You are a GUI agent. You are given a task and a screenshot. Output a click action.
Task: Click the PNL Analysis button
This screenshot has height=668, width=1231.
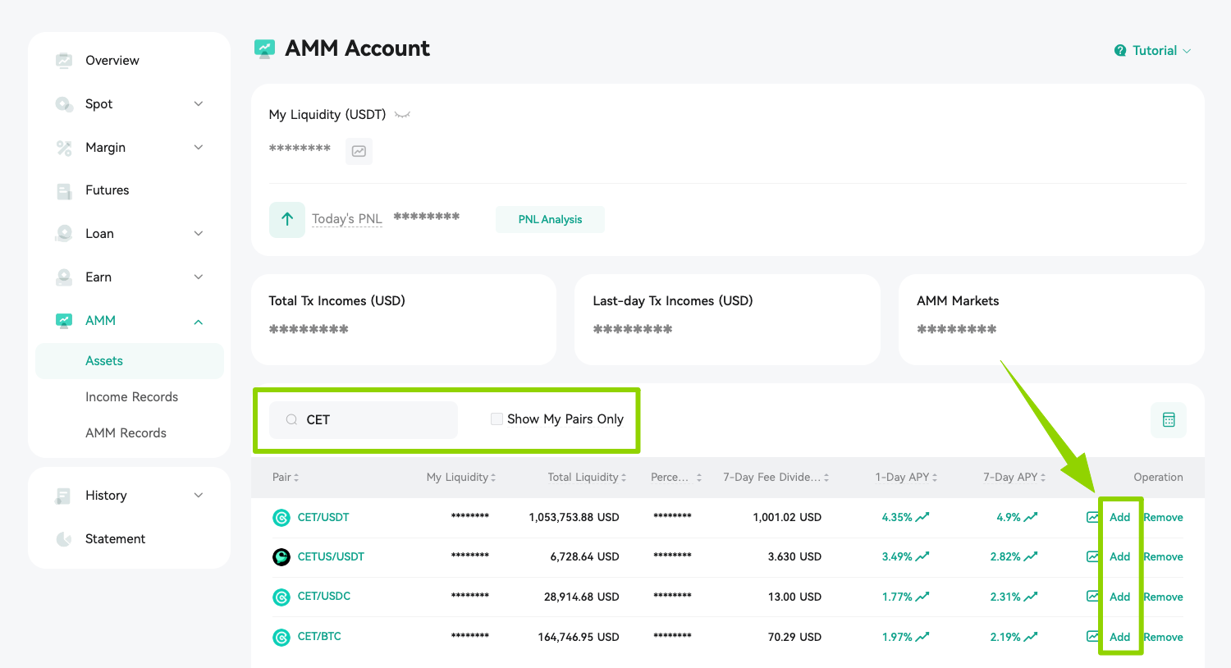[550, 219]
